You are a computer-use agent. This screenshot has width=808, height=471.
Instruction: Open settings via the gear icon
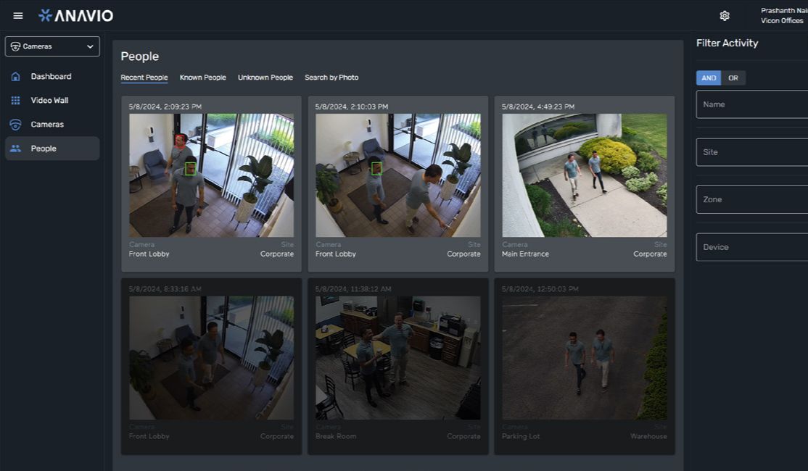[724, 16]
